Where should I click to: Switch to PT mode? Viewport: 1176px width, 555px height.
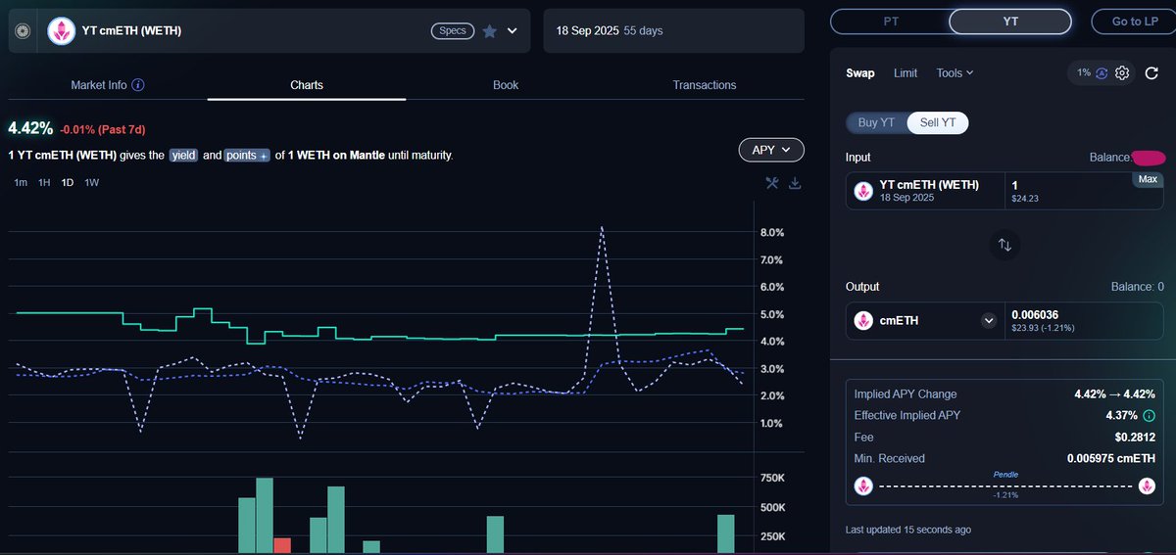[x=891, y=22]
